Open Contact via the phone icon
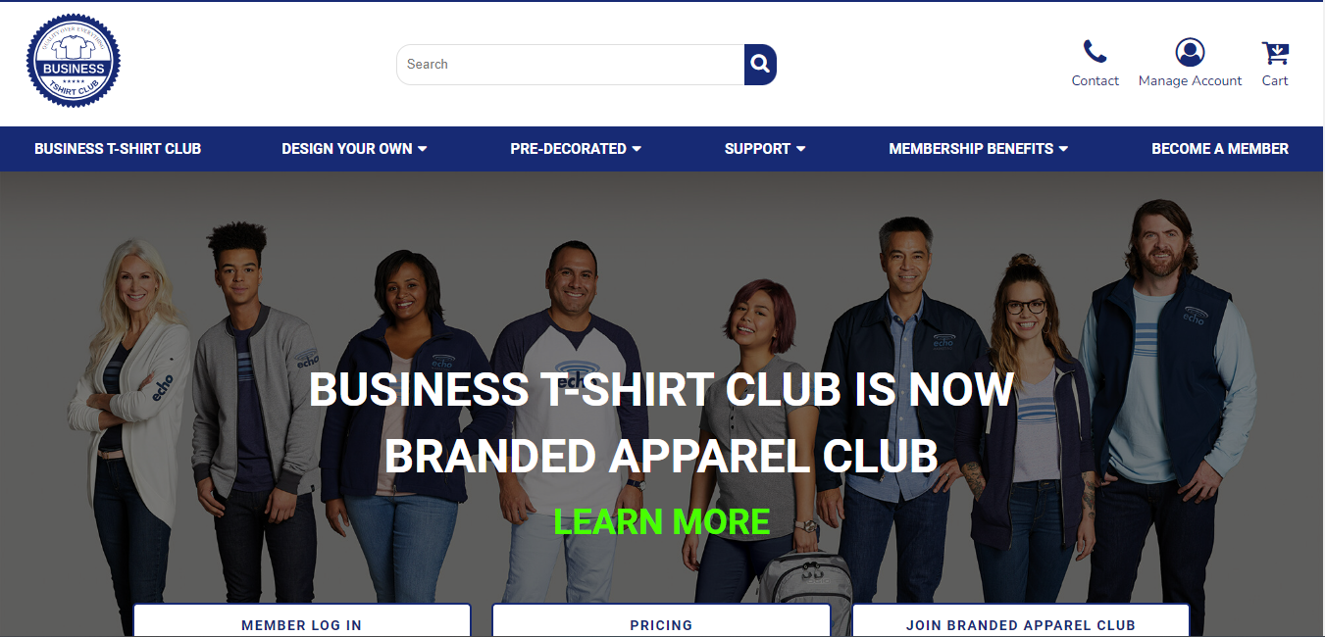The image size is (1325, 637). click(1095, 52)
